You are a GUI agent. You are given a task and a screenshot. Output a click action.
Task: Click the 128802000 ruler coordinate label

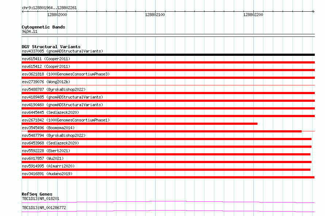(57, 15)
